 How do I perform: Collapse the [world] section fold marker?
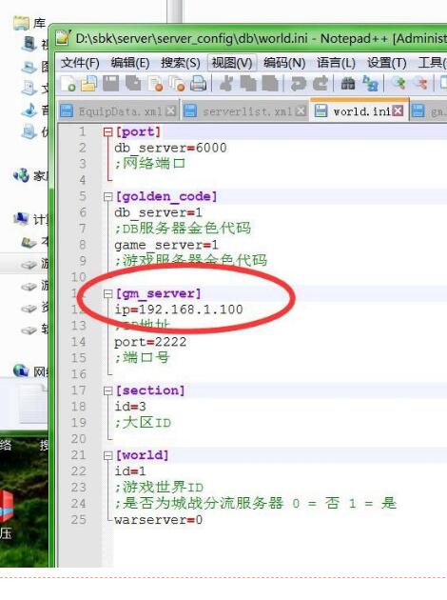[x=108, y=455]
